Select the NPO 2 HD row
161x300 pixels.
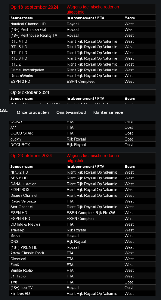point(82,172)
